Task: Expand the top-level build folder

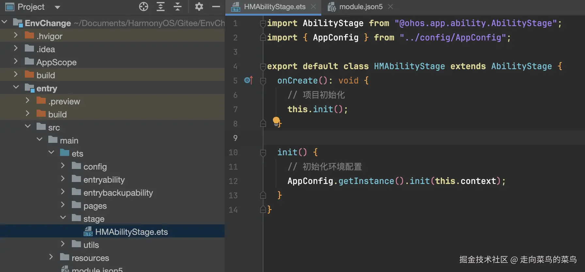Action: [x=16, y=74]
